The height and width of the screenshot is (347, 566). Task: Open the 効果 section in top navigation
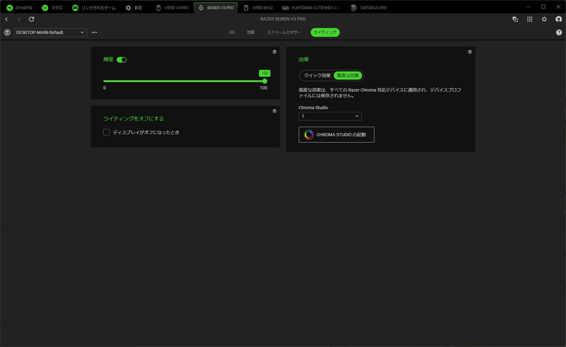click(x=250, y=33)
